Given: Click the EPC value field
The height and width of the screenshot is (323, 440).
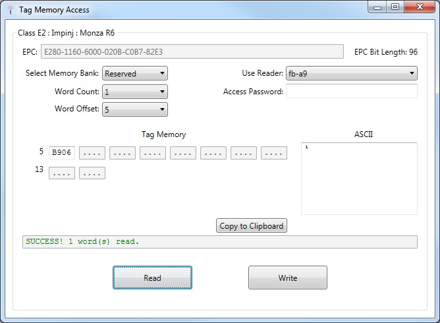Looking at the screenshot, I should [192, 52].
